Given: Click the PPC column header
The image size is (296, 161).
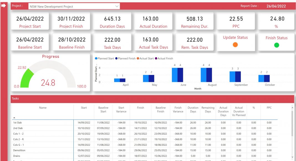Looking at the screenshot, I should click(269, 108).
